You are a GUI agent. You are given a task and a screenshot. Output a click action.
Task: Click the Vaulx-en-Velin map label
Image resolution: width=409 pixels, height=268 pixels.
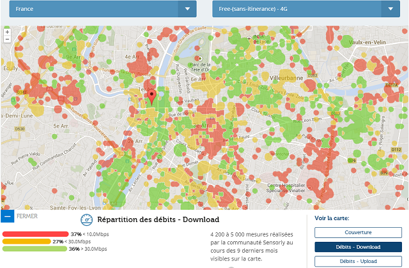coord(367,42)
